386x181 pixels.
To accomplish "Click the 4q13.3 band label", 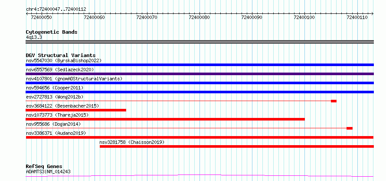I will [34, 37].
